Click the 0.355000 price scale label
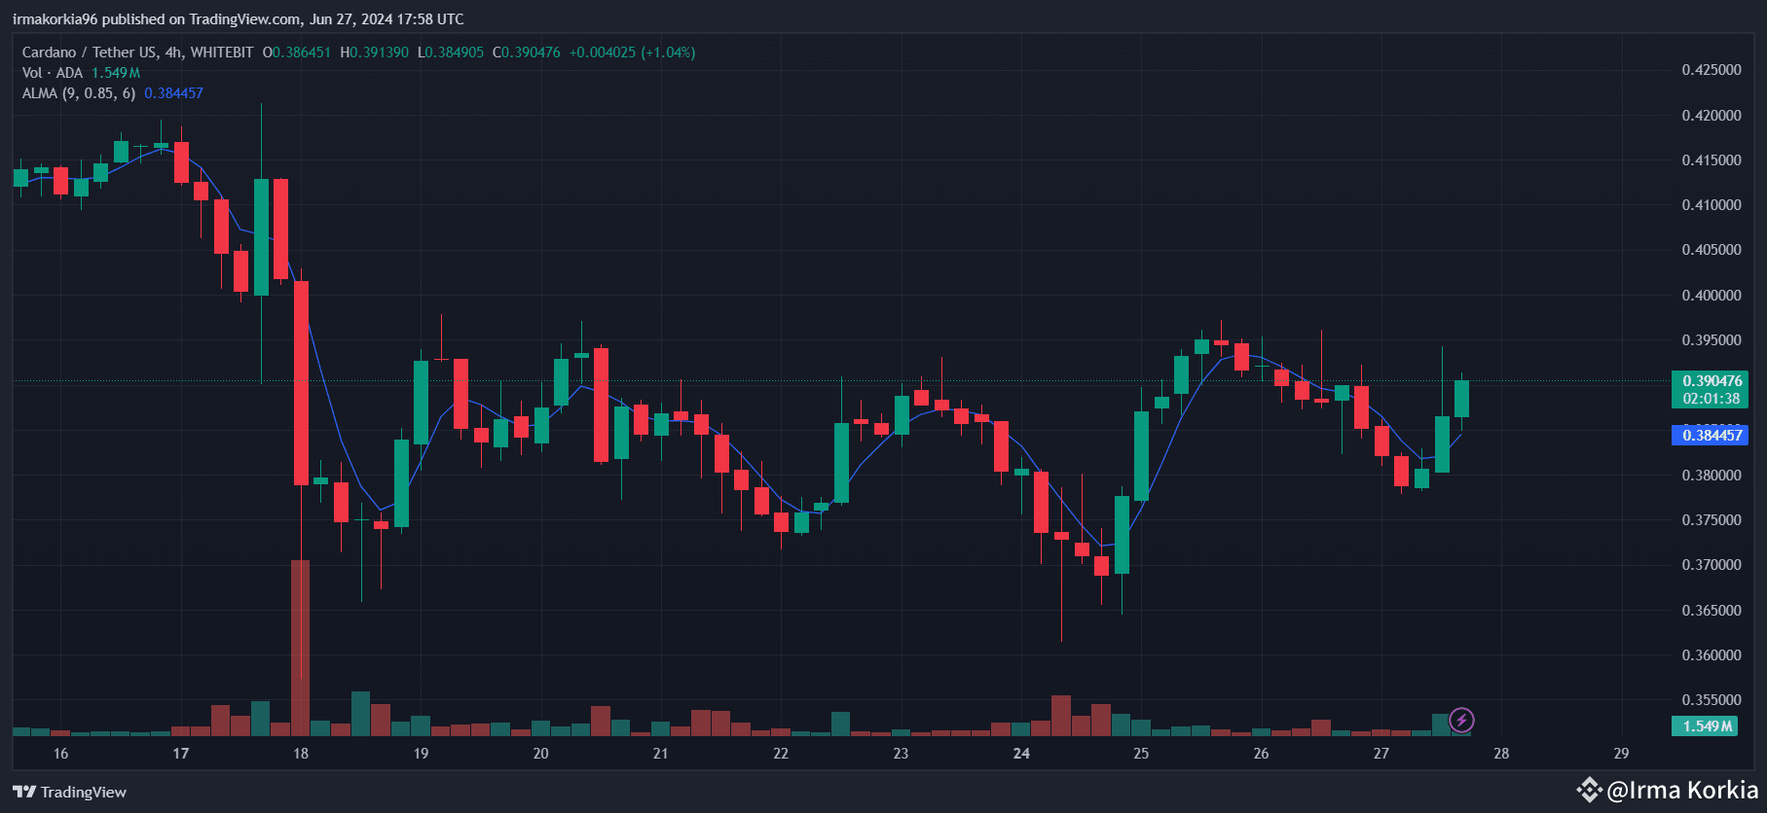Screen dimensions: 1767x813 [x=1712, y=699]
